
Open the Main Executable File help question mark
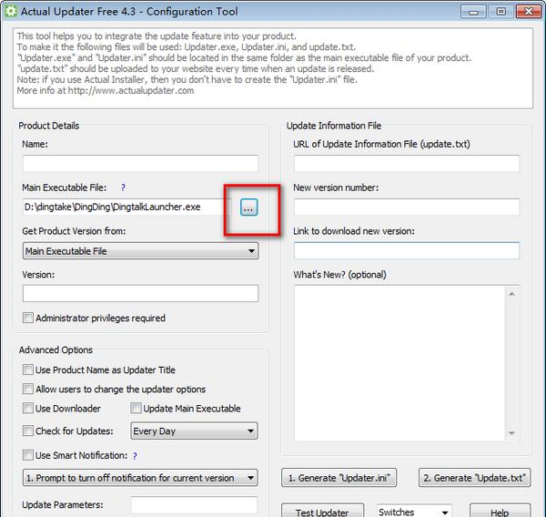tap(123, 188)
